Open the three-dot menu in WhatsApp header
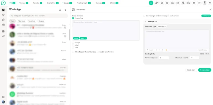The image size is (213, 105). 66,10
